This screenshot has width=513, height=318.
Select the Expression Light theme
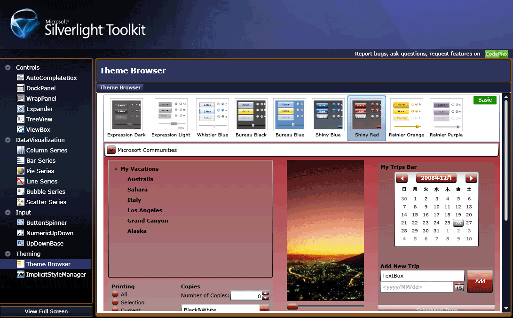pyautogui.click(x=171, y=119)
